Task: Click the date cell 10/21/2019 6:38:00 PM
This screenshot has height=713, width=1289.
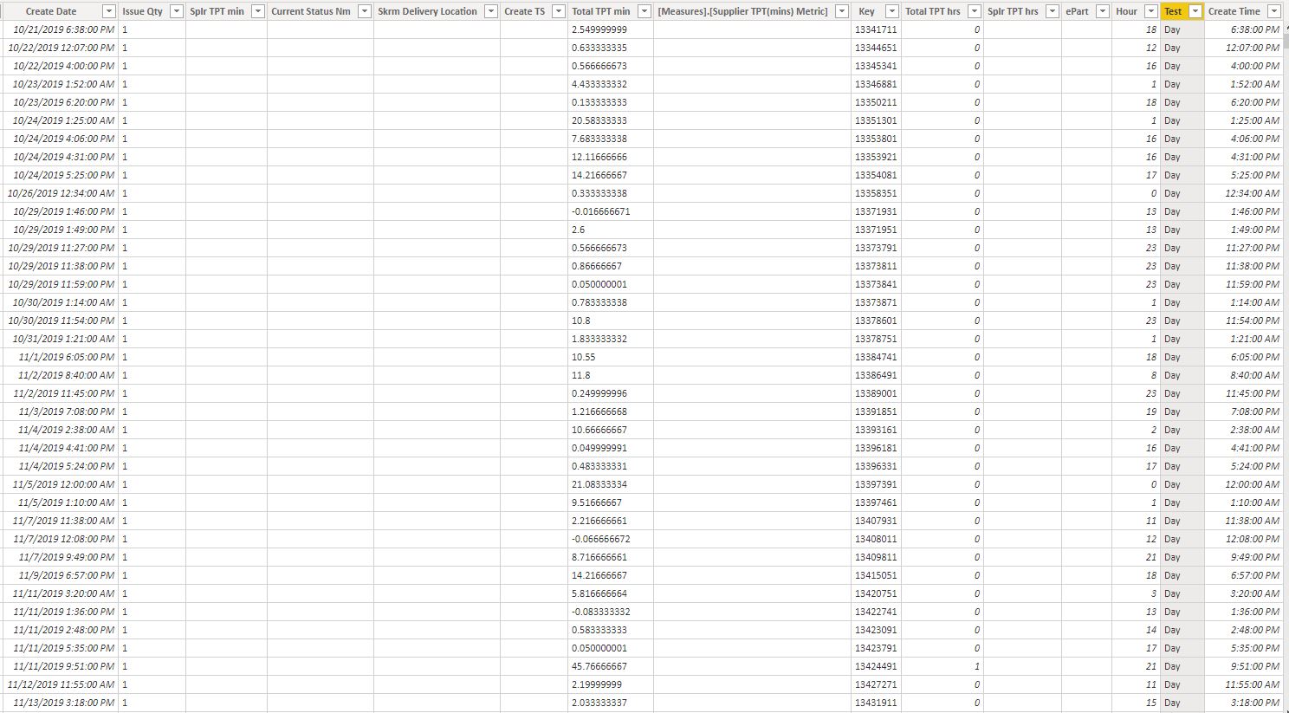Action: click(63, 29)
